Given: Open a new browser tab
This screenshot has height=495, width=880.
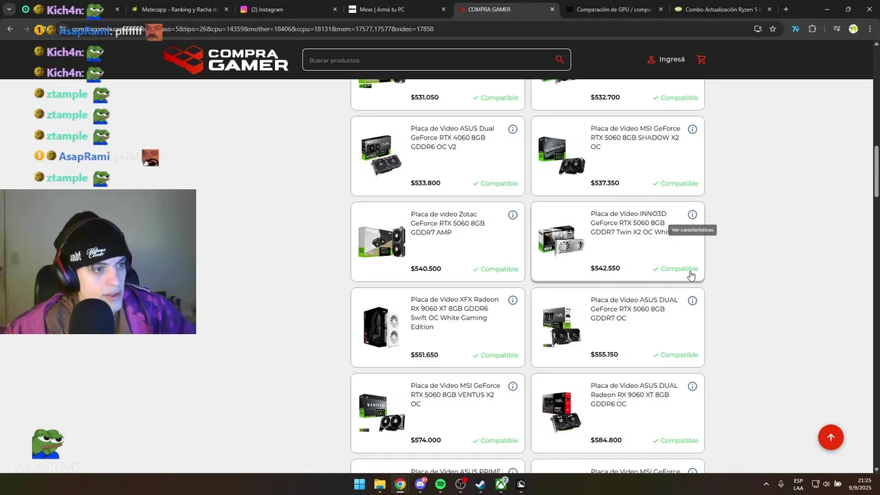Looking at the screenshot, I should 786,10.
